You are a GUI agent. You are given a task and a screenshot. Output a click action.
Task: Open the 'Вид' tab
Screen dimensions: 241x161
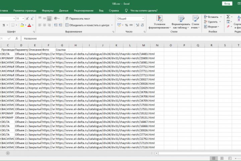point(101,11)
